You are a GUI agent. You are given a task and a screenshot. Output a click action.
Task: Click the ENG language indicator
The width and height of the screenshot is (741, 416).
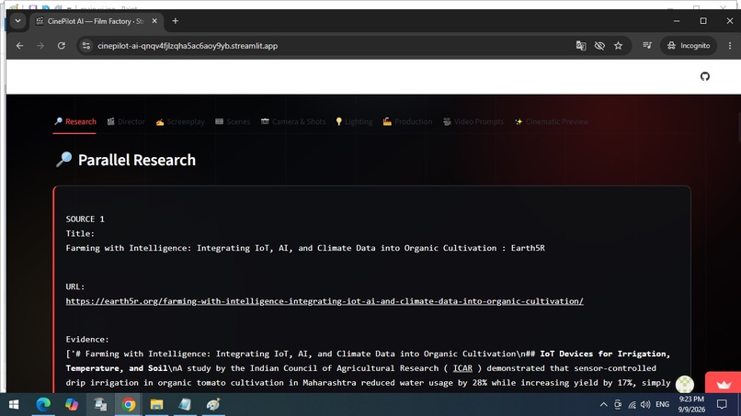pos(663,405)
